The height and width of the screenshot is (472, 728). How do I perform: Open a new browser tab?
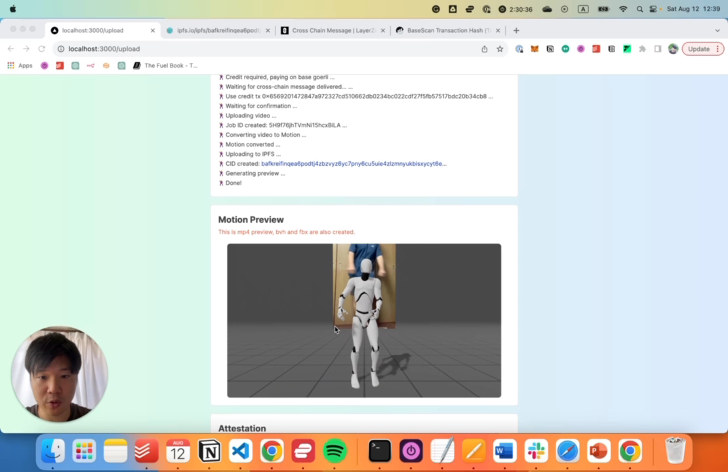516,31
